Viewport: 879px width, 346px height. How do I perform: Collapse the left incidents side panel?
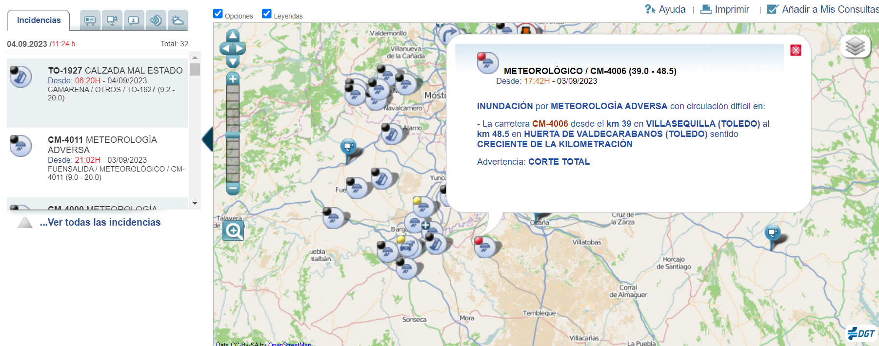point(207,139)
